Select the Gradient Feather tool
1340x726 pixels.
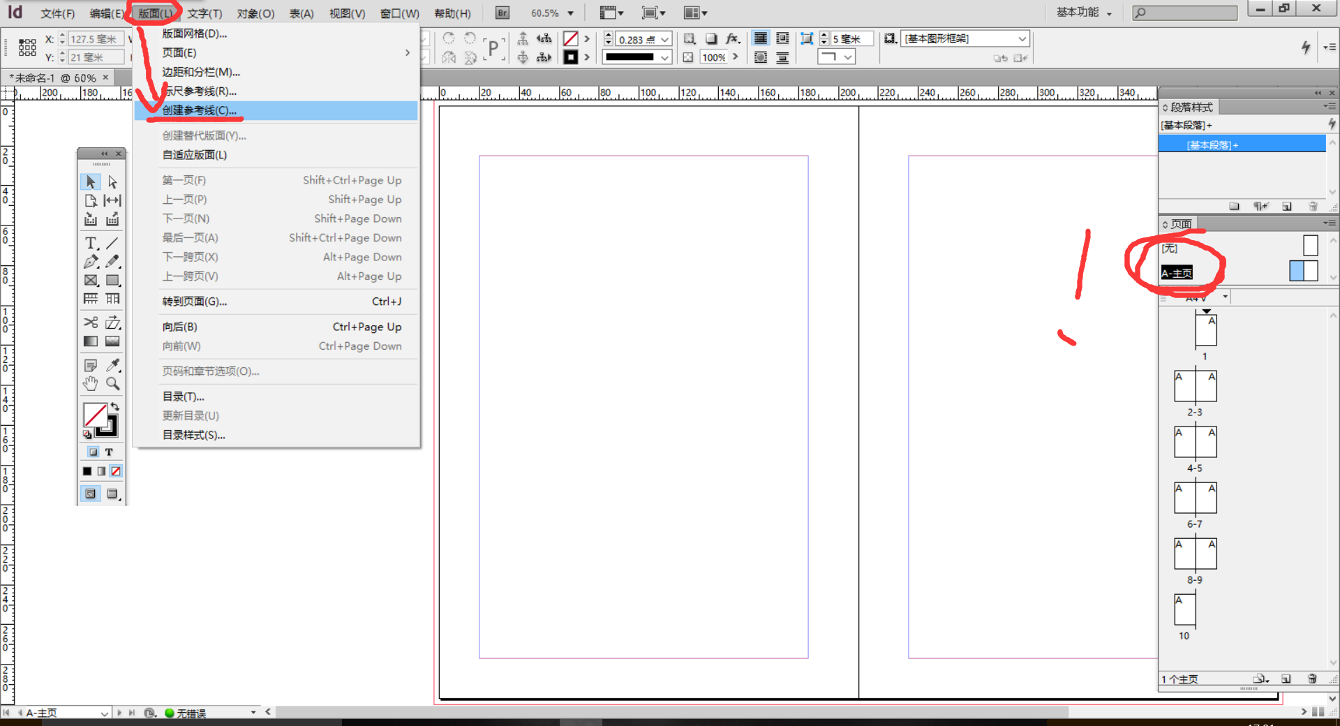[112, 341]
